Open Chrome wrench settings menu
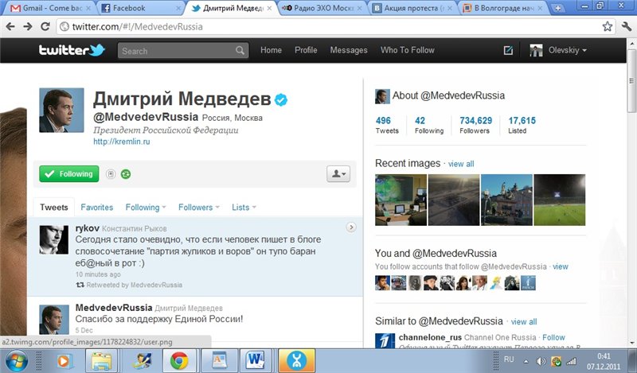The width and height of the screenshot is (637, 373). coord(626,27)
